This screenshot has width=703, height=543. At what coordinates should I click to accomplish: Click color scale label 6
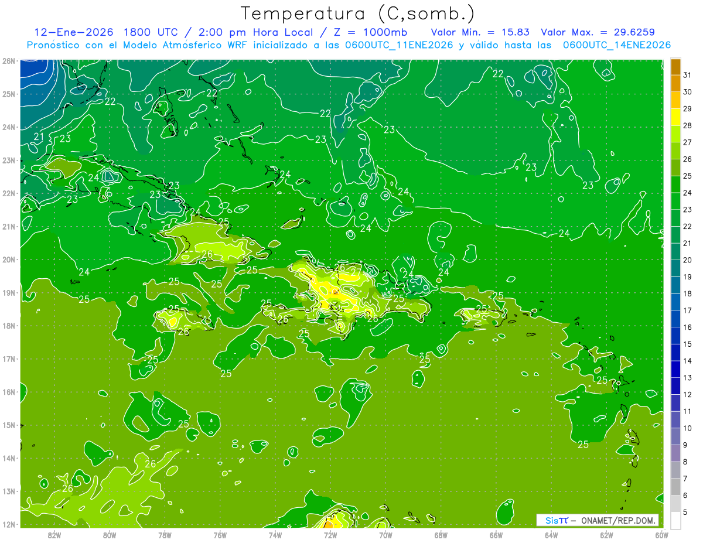685,496
